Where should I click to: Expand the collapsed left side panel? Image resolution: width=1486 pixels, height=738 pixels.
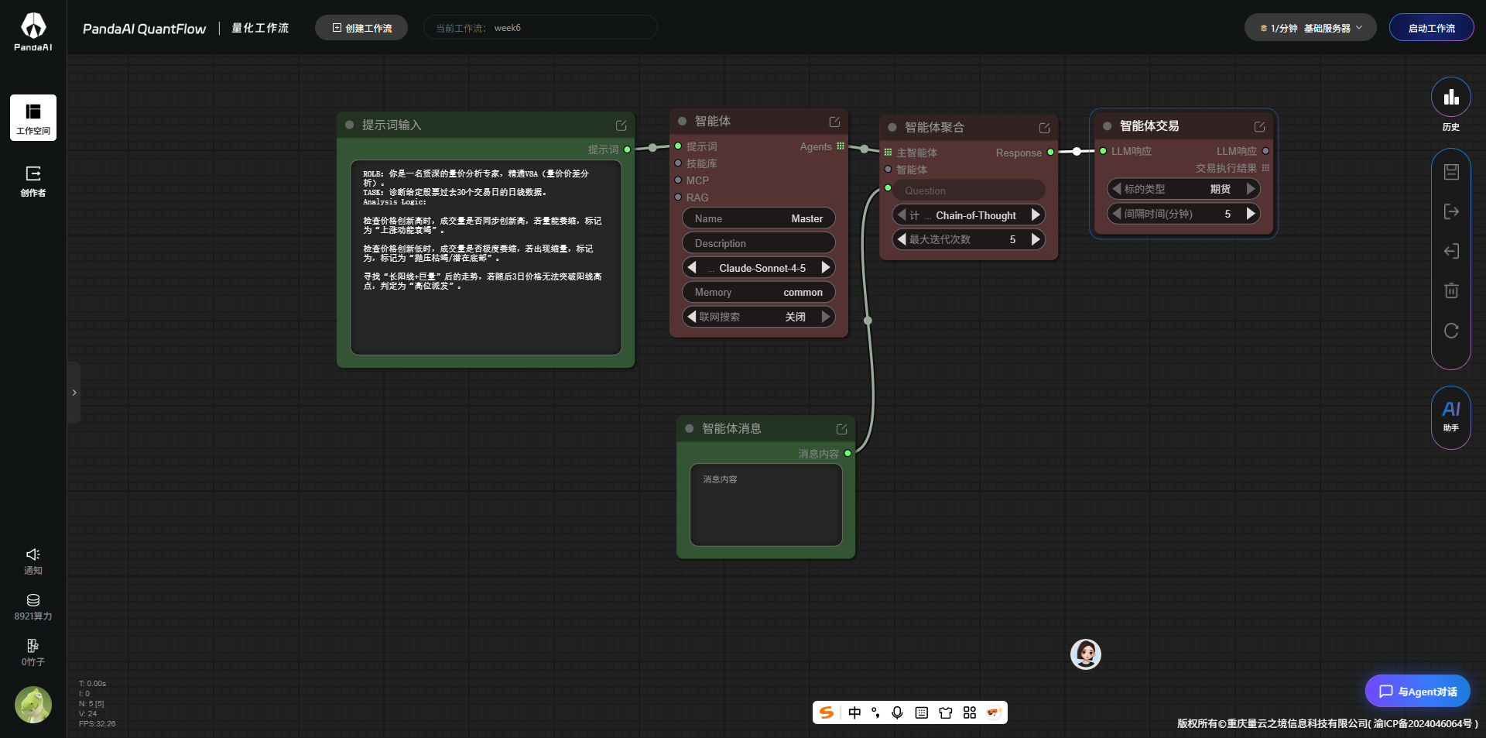pyautogui.click(x=74, y=393)
